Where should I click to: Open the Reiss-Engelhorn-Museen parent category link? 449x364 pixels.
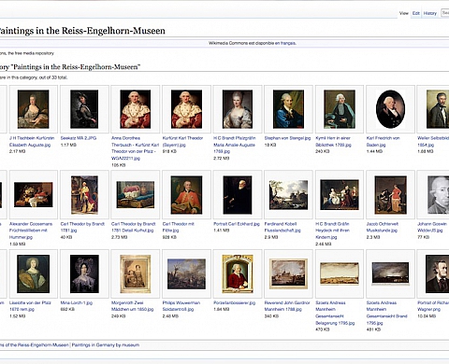[35, 345]
